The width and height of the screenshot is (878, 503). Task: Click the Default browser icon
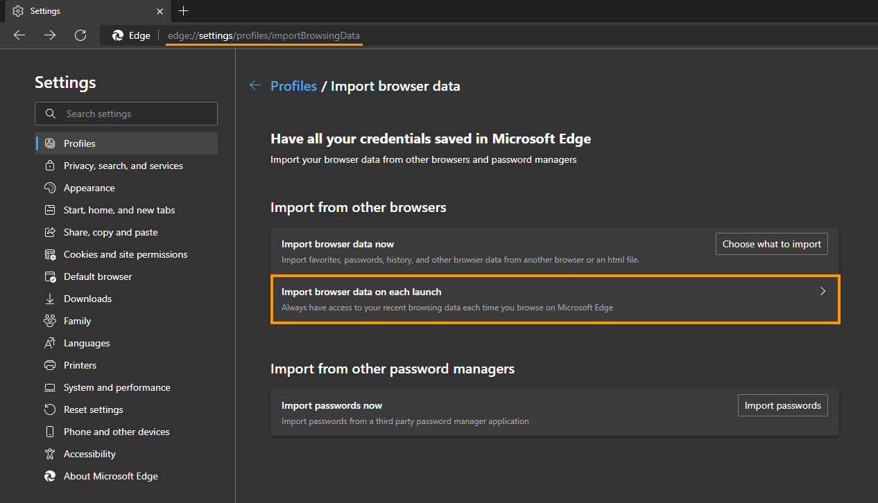[50, 276]
